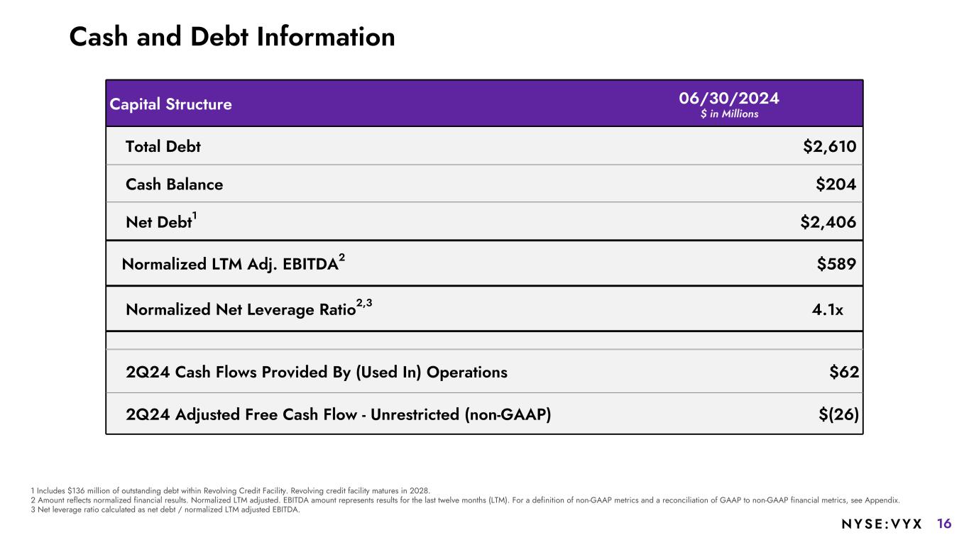
Task: Click the $(26) free cash flow value
Action: 838,415
